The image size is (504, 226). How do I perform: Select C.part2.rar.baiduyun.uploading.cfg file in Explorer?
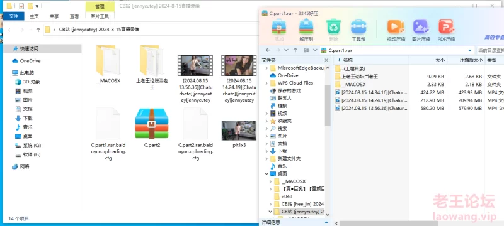(x=195, y=134)
